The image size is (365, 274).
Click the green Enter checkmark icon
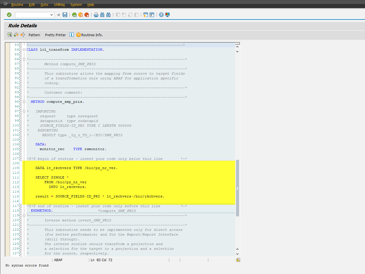[9, 15]
